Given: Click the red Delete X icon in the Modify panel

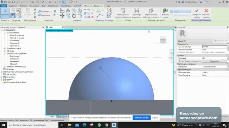Looking at the screenshot, I should (x=92, y=17).
